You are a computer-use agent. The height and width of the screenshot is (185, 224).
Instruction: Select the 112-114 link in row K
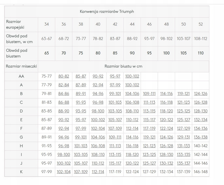[98, 172]
